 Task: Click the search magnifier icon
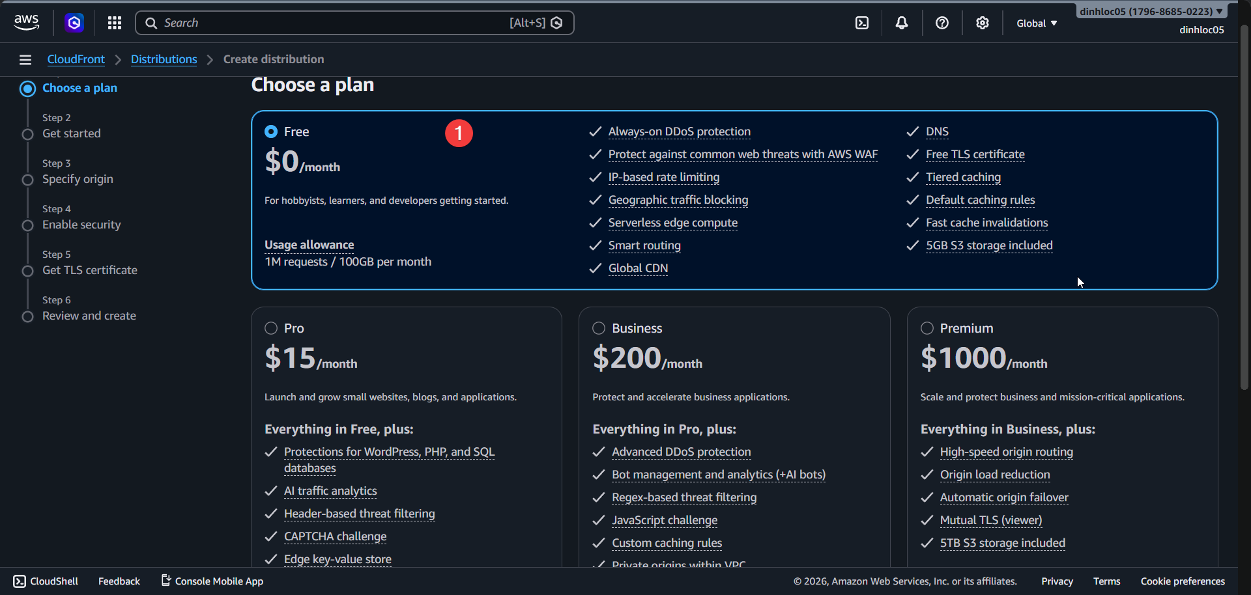point(151,23)
